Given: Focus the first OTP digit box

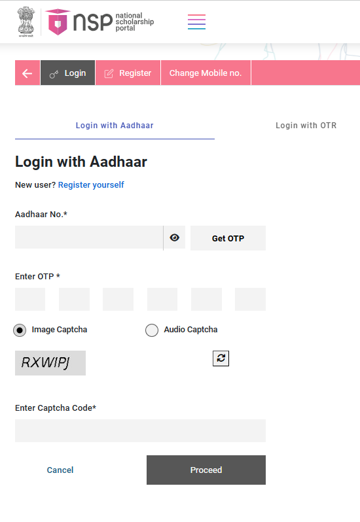Looking at the screenshot, I should (x=30, y=300).
